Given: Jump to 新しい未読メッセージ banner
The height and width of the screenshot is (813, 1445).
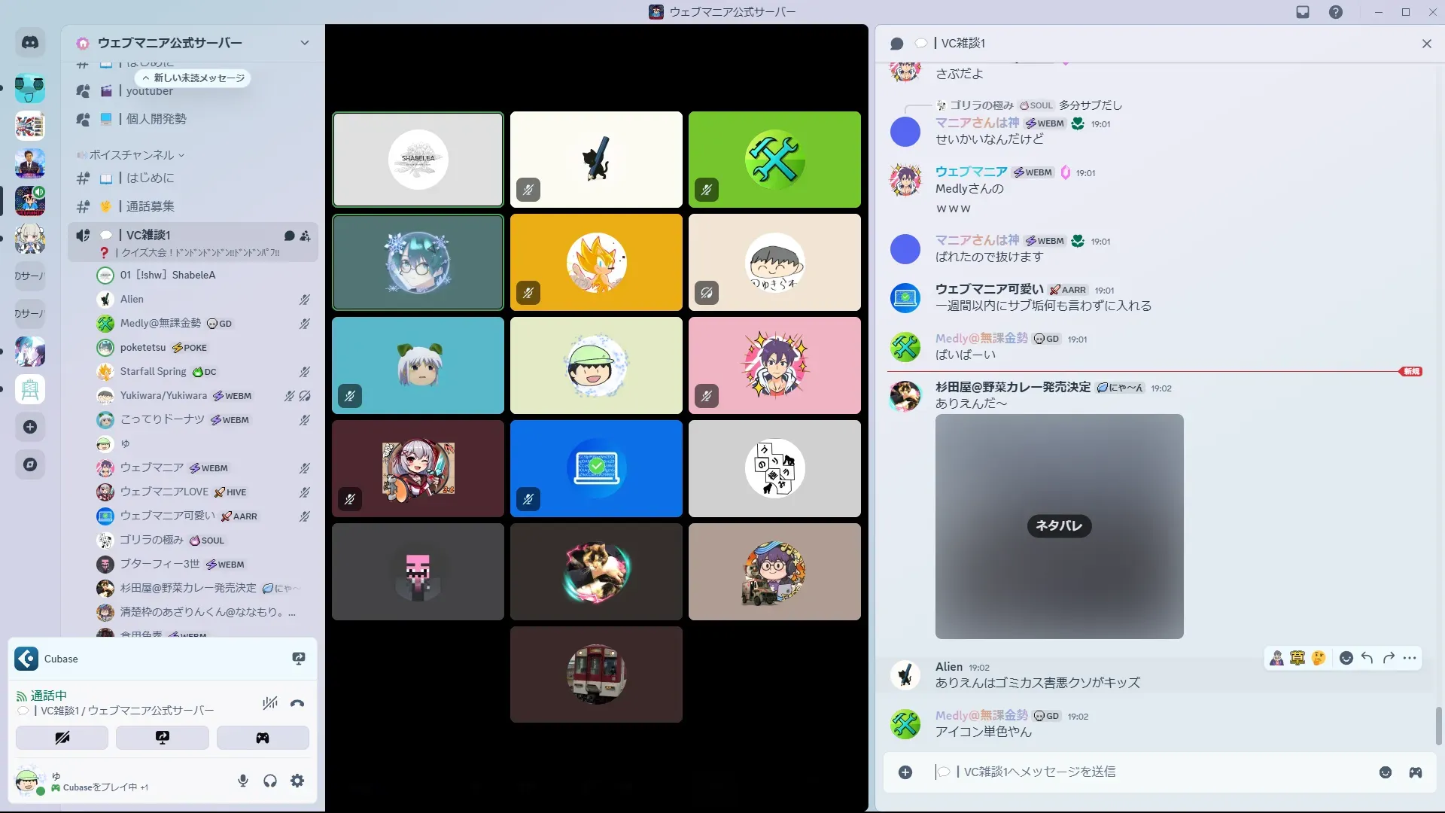Looking at the screenshot, I should pos(193,78).
